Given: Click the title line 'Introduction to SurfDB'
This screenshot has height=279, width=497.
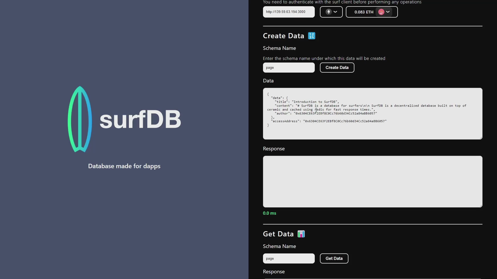Looking at the screenshot, I should coord(307,102).
